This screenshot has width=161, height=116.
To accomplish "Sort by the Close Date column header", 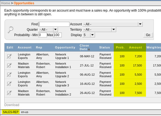I will click(x=84, y=47).
